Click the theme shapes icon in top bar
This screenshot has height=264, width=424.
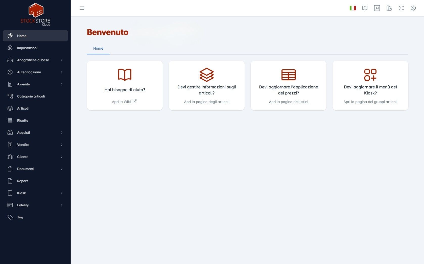pos(389,8)
